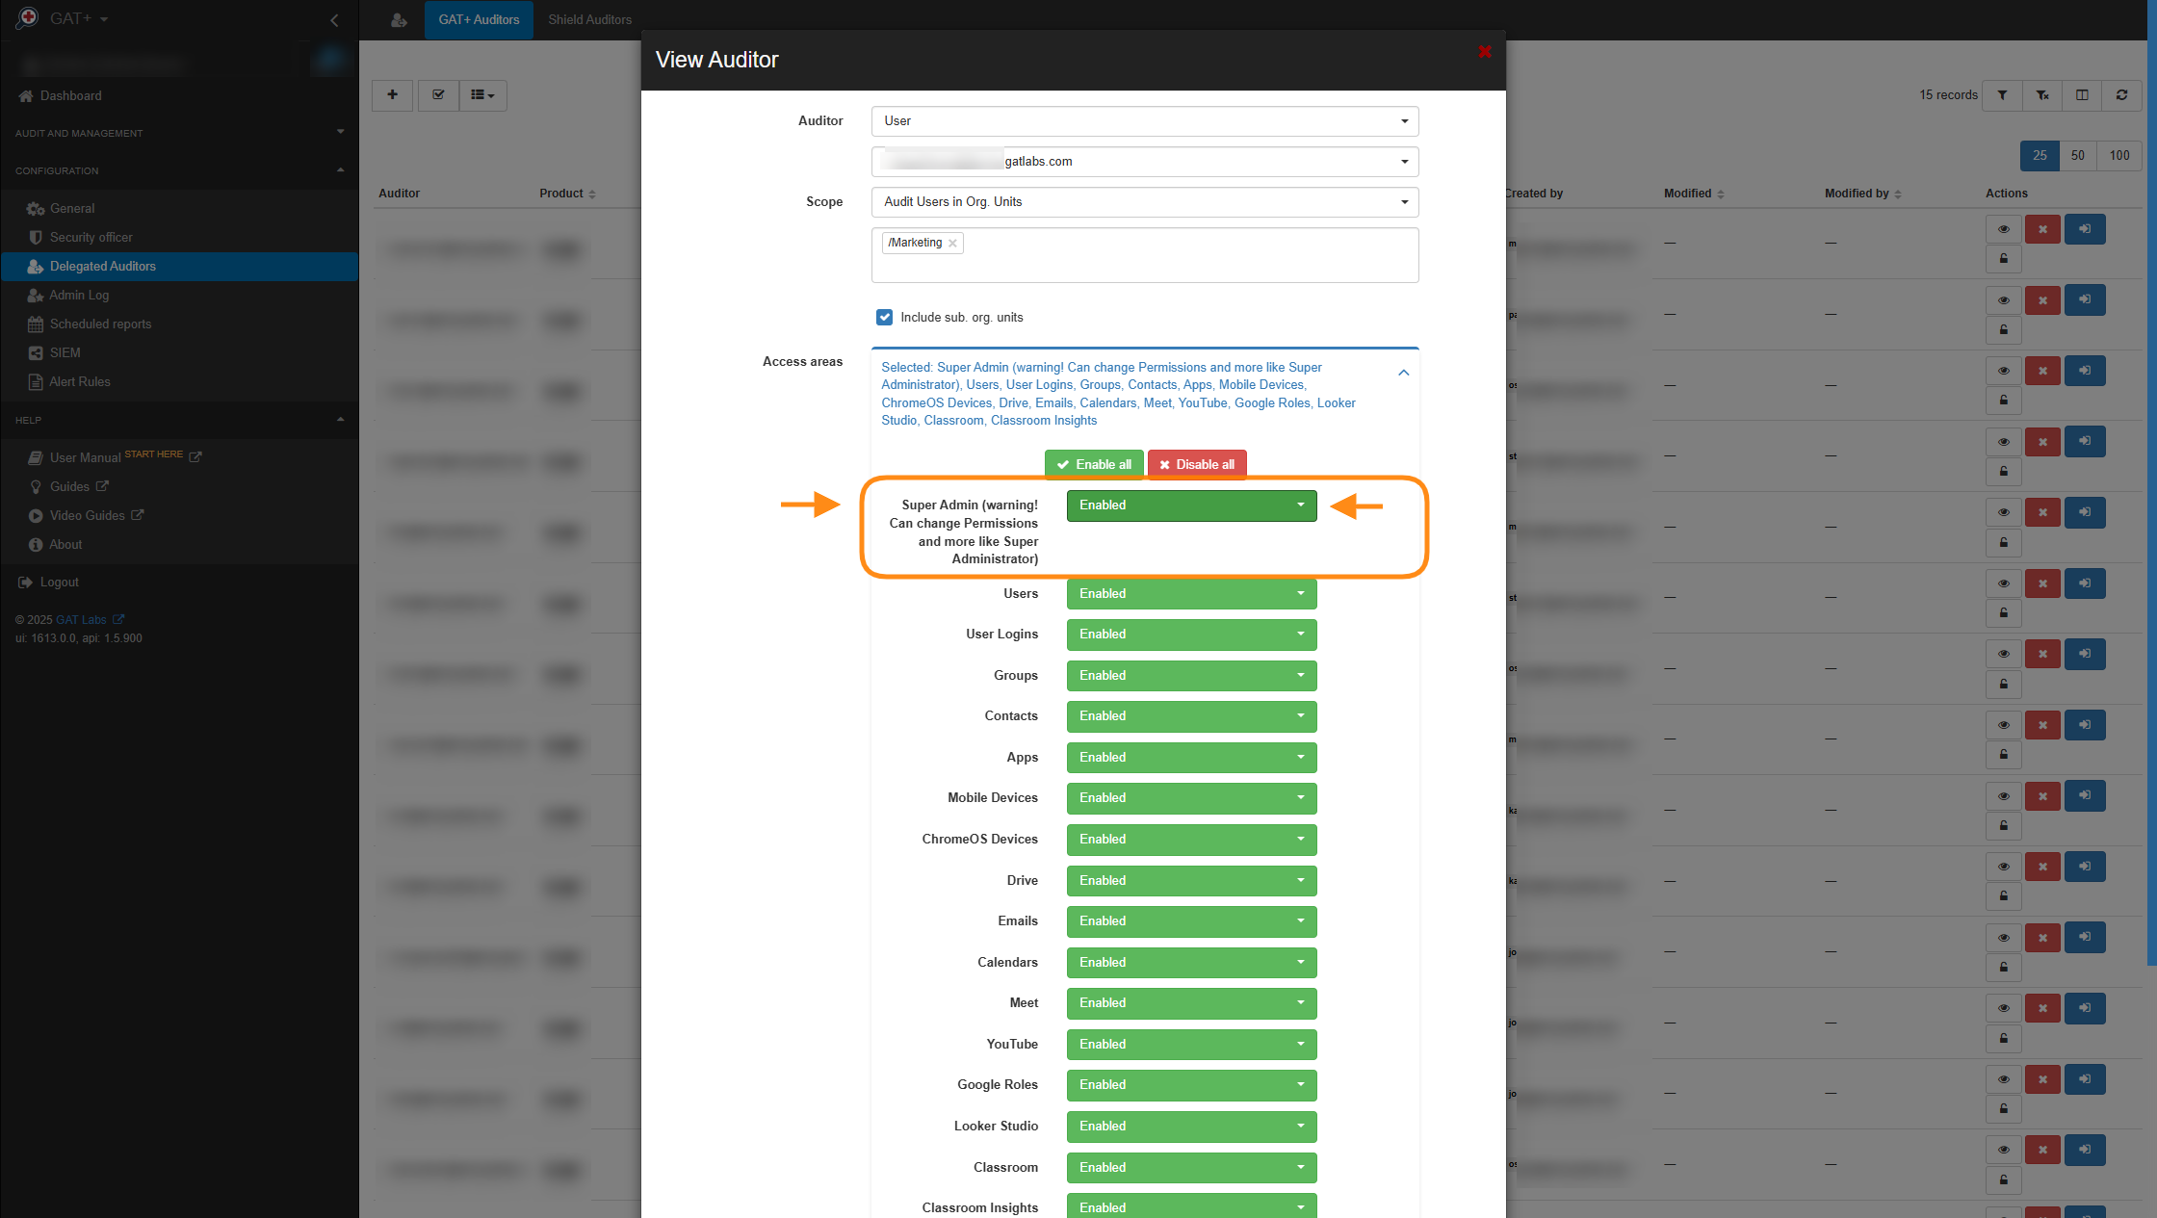Click the Enable all button

pyautogui.click(x=1094, y=465)
